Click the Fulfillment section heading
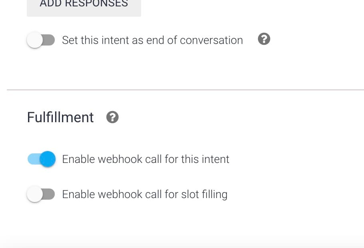Screen dimensions: 364x248 tap(60, 117)
